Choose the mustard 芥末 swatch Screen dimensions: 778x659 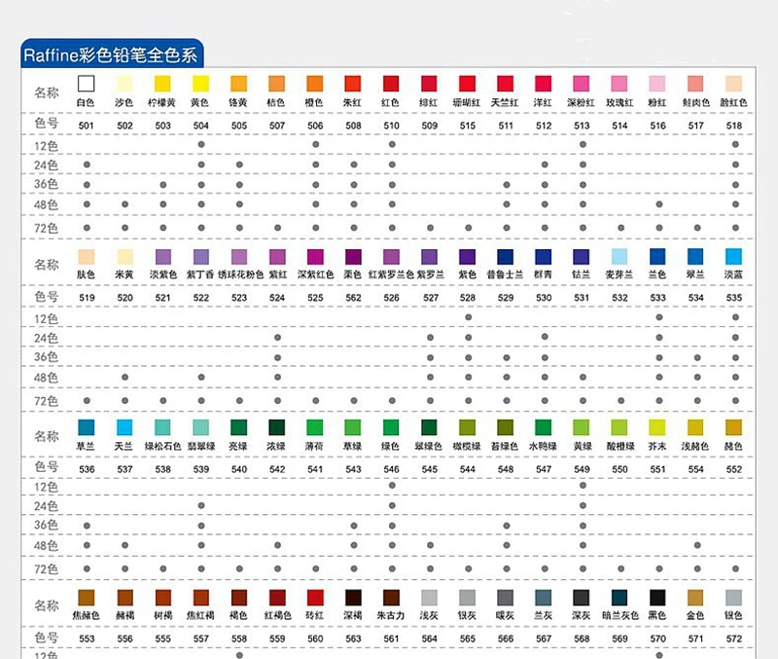(x=657, y=427)
